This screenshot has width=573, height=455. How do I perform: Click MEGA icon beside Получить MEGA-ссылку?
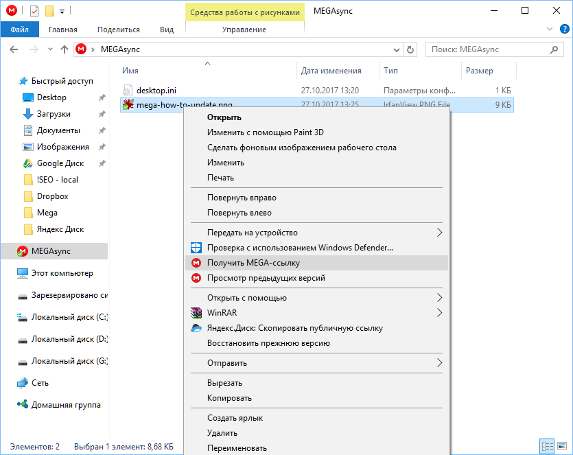[x=196, y=263]
